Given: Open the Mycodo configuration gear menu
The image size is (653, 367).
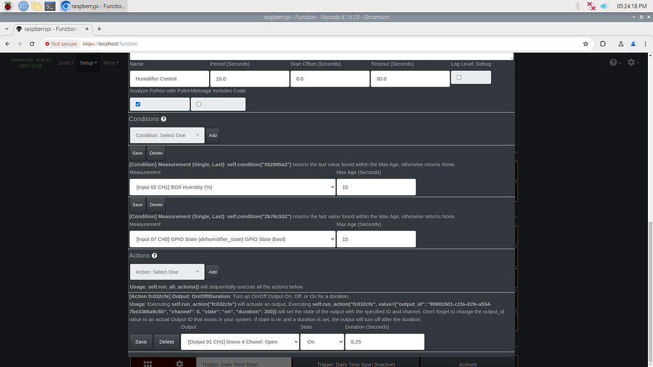Looking at the screenshot, I should [630, 62].
